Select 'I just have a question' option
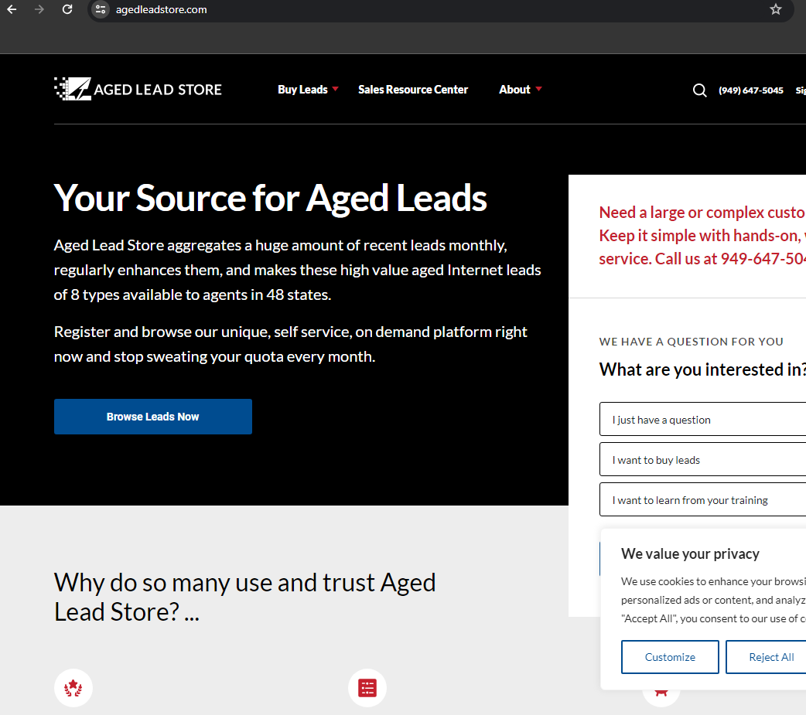The image size is (806, 715). click(x=702, y=419)
